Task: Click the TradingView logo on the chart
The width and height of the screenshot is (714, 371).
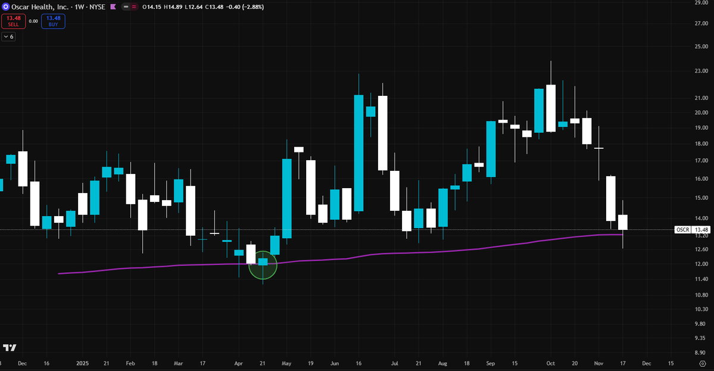Action: 10,348
